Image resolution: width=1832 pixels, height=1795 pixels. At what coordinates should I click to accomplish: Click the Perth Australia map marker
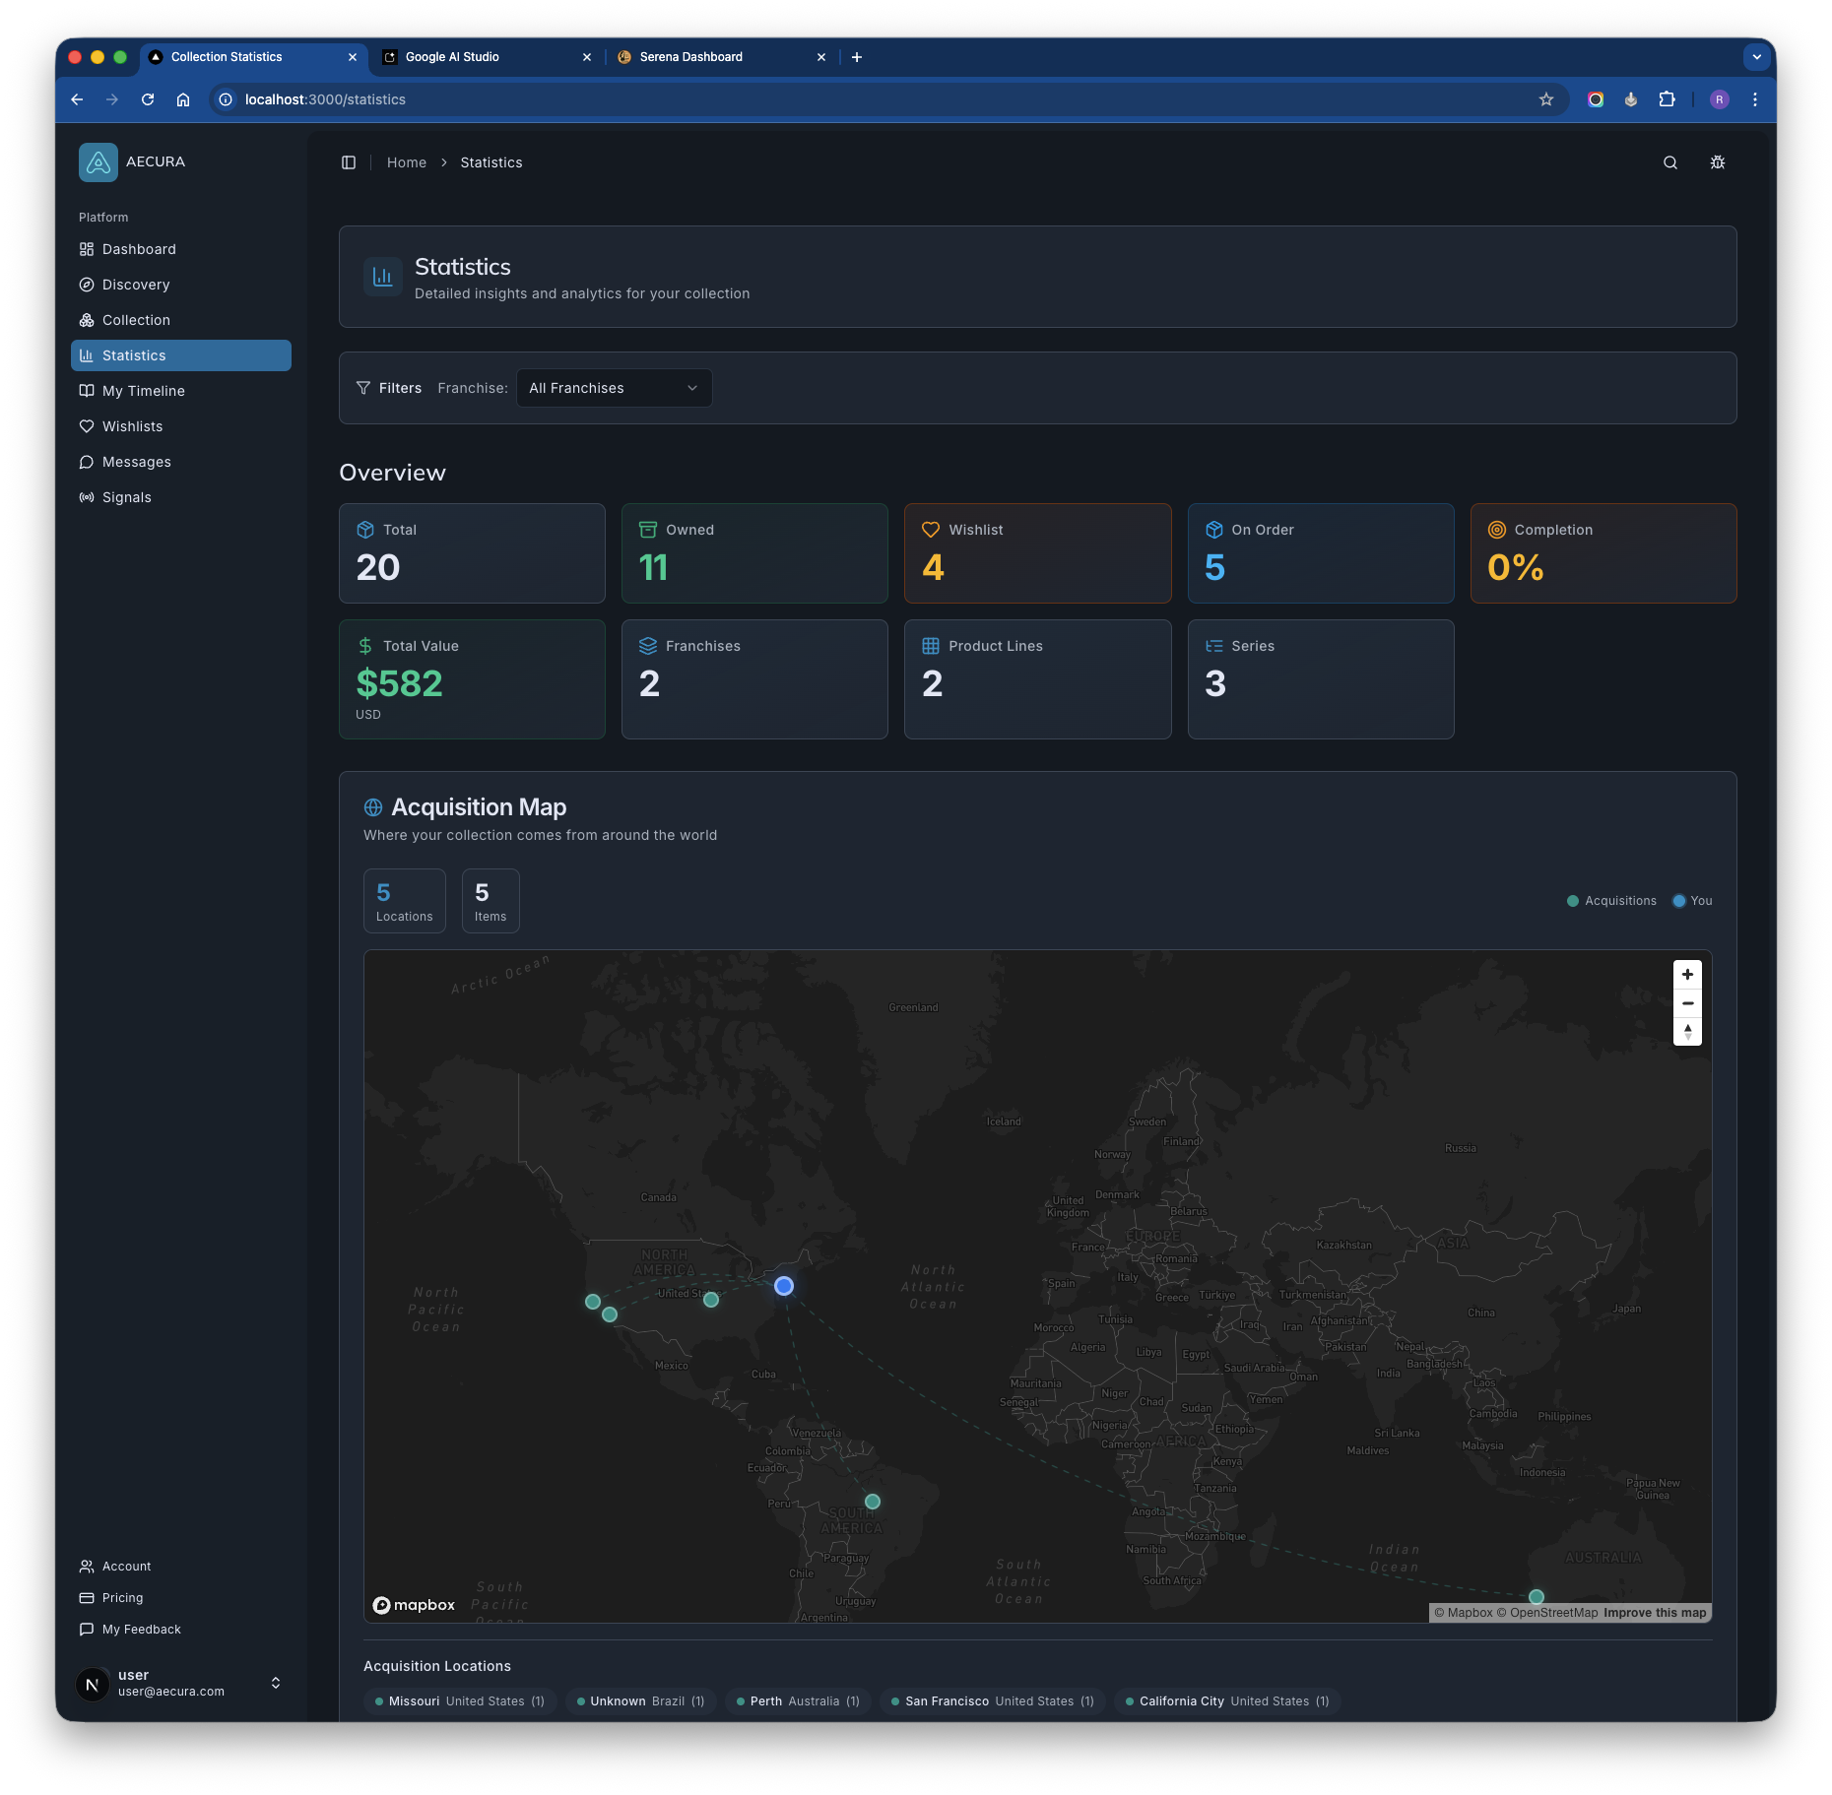point(1537,1597)
